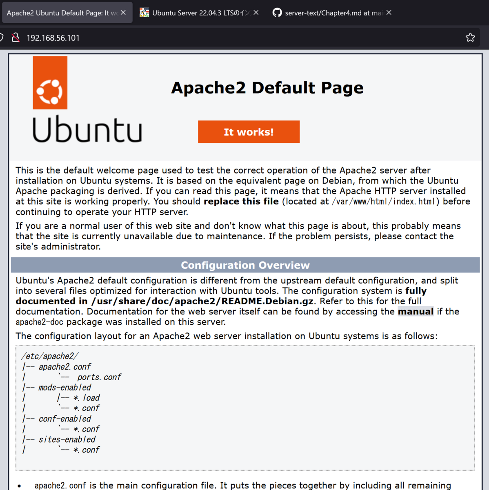This screenshot has height=490, width=489.
Task: Close the Chapter4.md GitHub tab
Action: pos(389,13)
